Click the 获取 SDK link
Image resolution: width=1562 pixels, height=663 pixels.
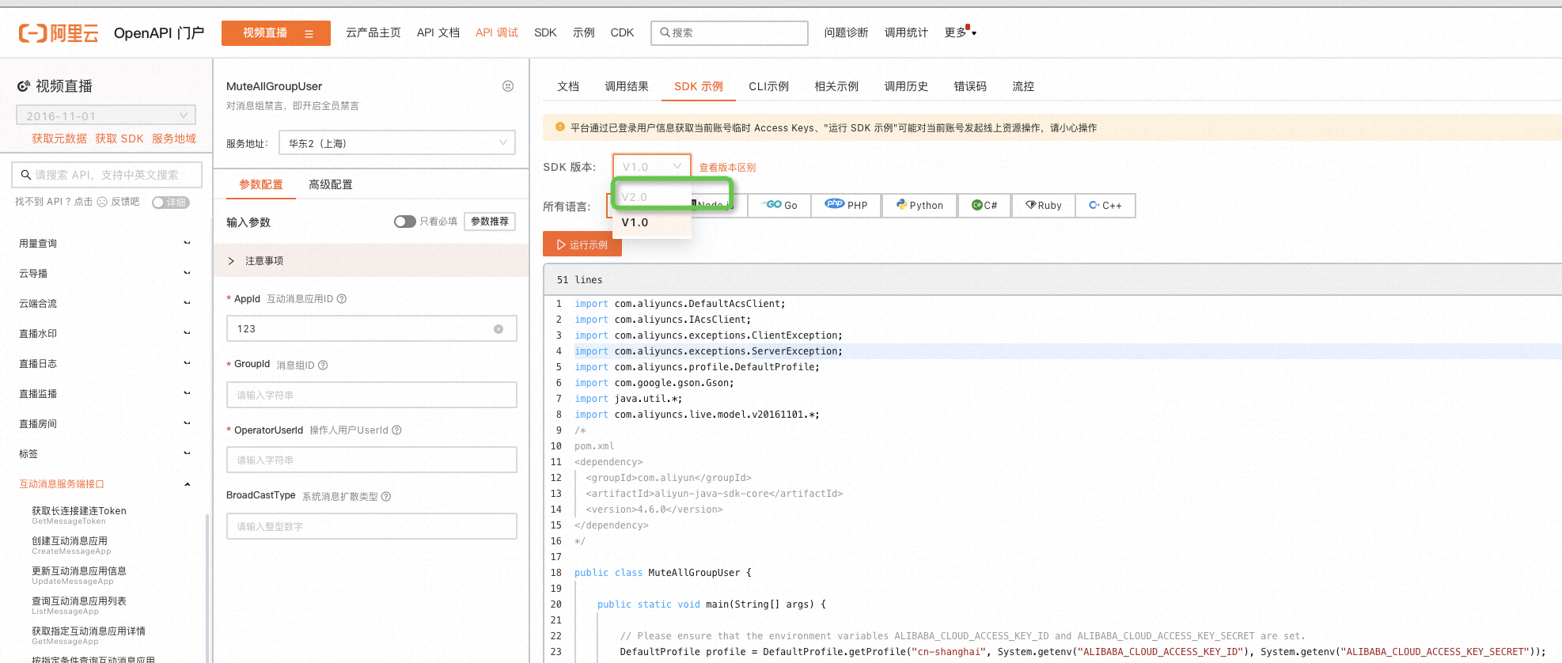(x=119, y=138)
